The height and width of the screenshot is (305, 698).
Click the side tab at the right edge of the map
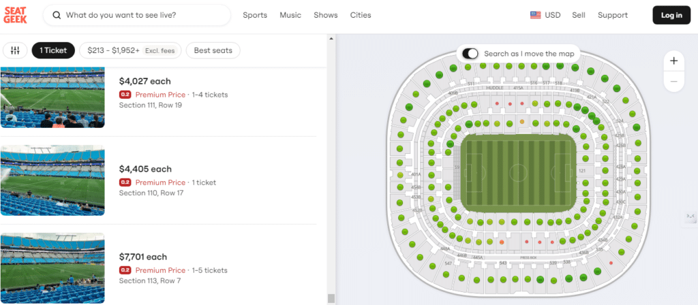click(690, 216)
